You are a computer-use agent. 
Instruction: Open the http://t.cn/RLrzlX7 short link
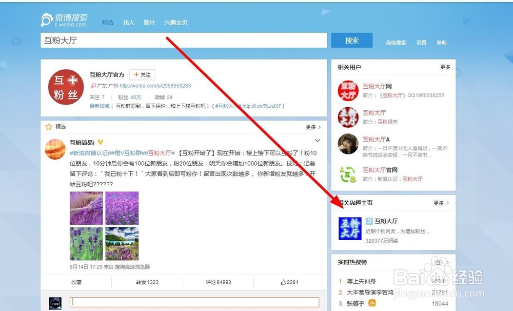pos(262,106)
